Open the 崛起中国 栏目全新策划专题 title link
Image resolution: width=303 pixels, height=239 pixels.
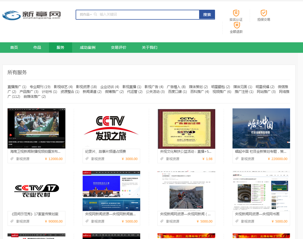(261, 151)
